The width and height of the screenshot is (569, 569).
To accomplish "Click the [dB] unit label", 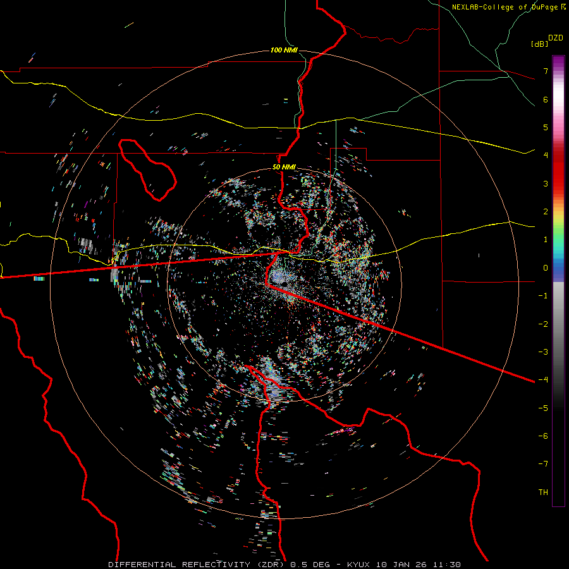I will 539,44.
